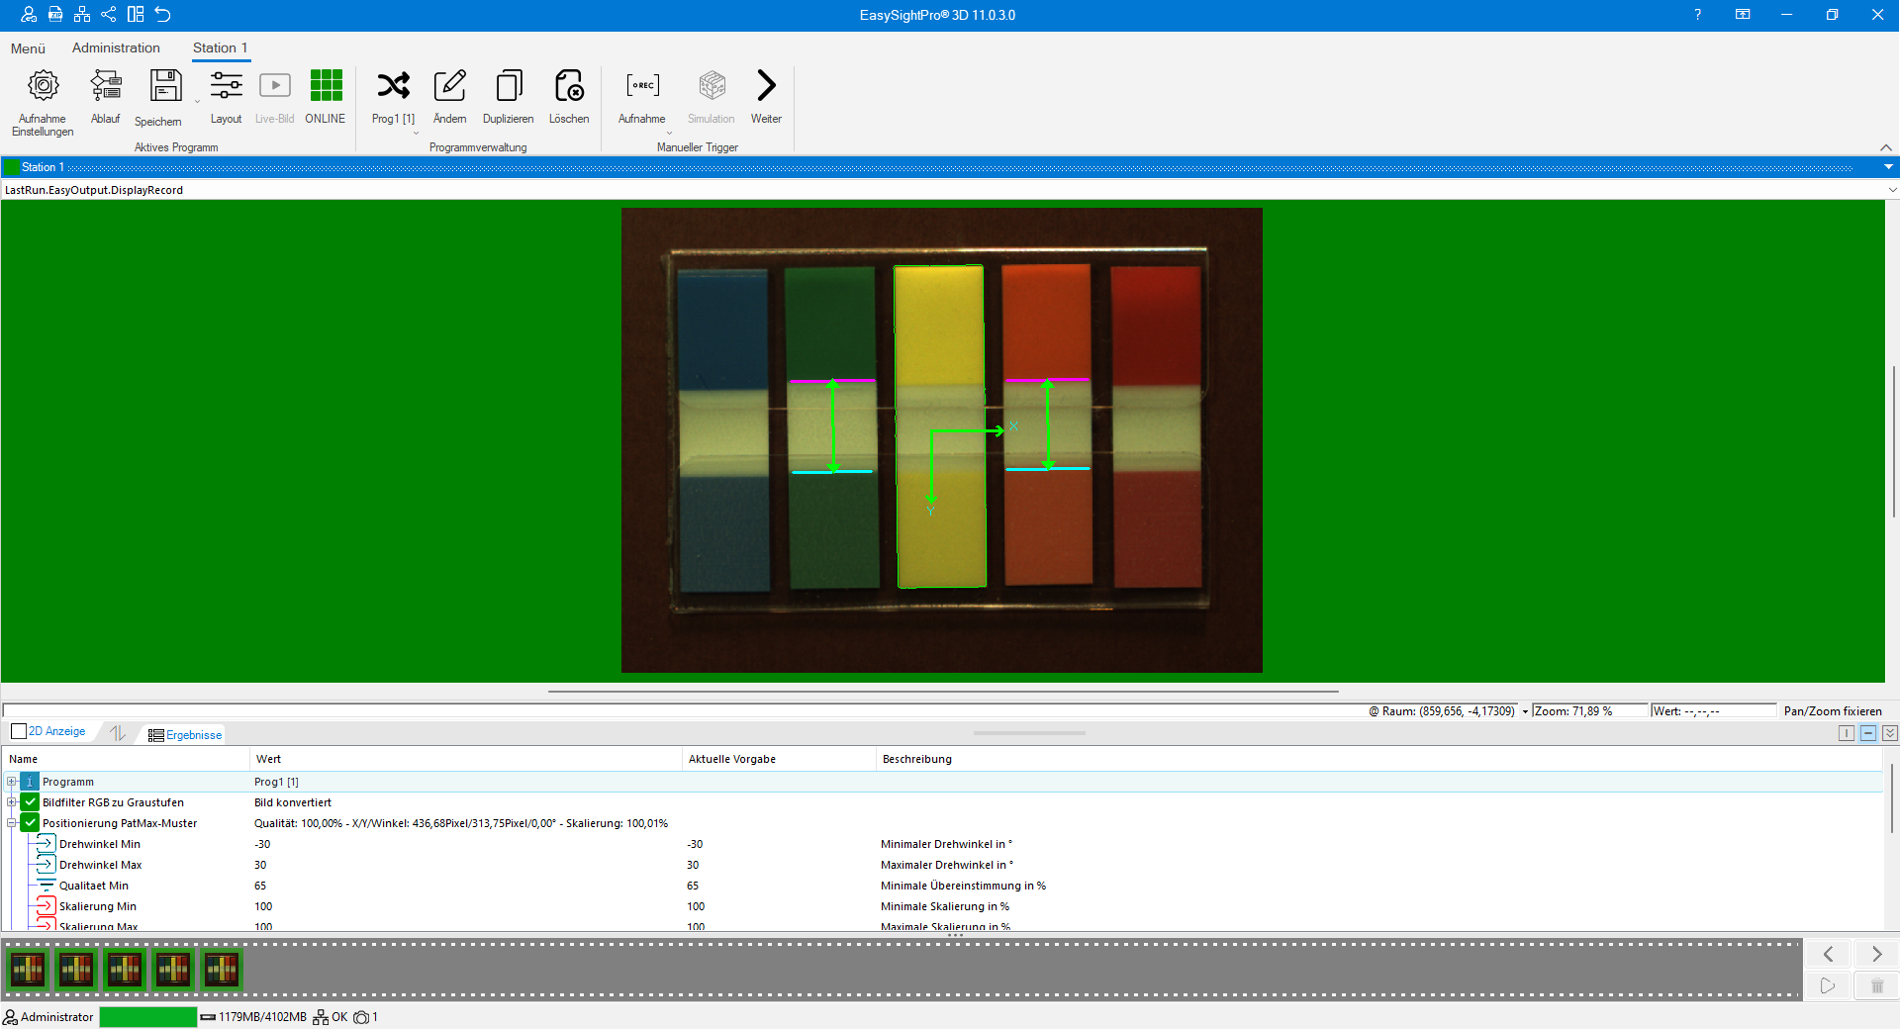Open the Administration menu tab
1900x1029 pixels.
[116, 47]
